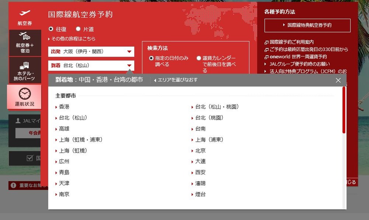The image size is (369, 220).
Task: Click the 重要なお知らせ alert icon
Action: pos(13,185)
